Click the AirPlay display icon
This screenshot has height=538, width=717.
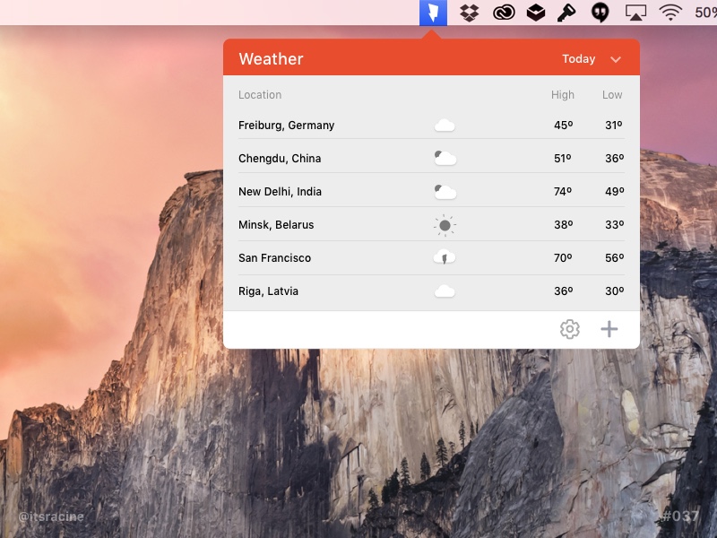click(x=635, y=13)
